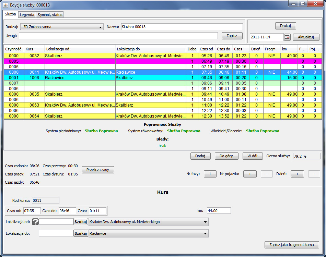The image size is (326, 257).
Task: Select the row with Kurs 0064
Action: (x=163, y=116)
